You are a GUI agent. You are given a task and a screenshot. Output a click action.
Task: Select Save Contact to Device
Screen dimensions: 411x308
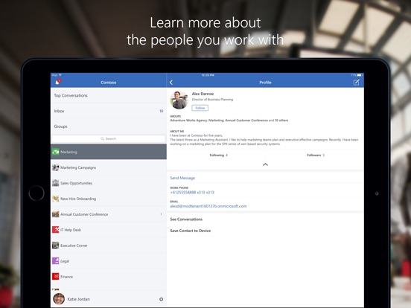pyautogui.click(x=191, y=231)
